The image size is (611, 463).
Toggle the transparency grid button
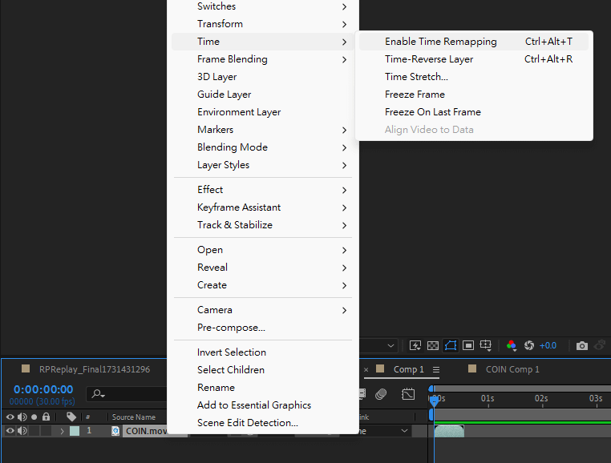coord(433,346)
